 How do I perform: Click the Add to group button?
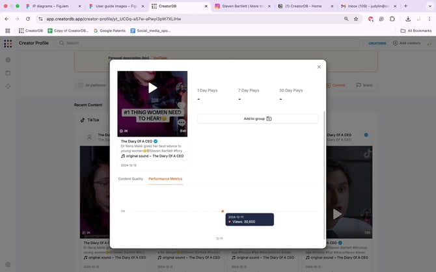click(x=258, y=118)
